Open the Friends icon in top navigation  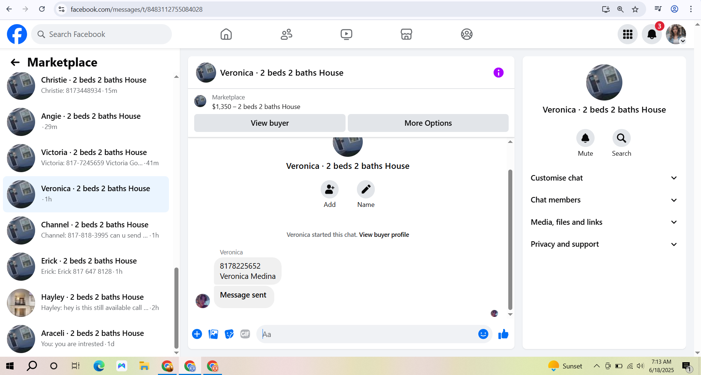pos(286,34)
